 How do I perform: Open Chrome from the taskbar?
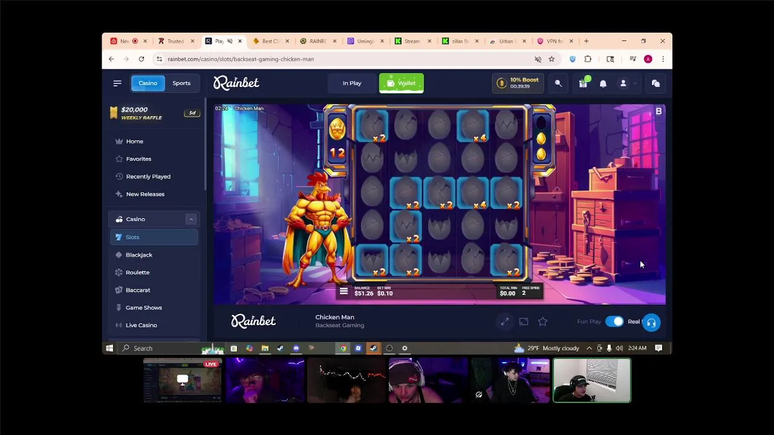[343, 348]
